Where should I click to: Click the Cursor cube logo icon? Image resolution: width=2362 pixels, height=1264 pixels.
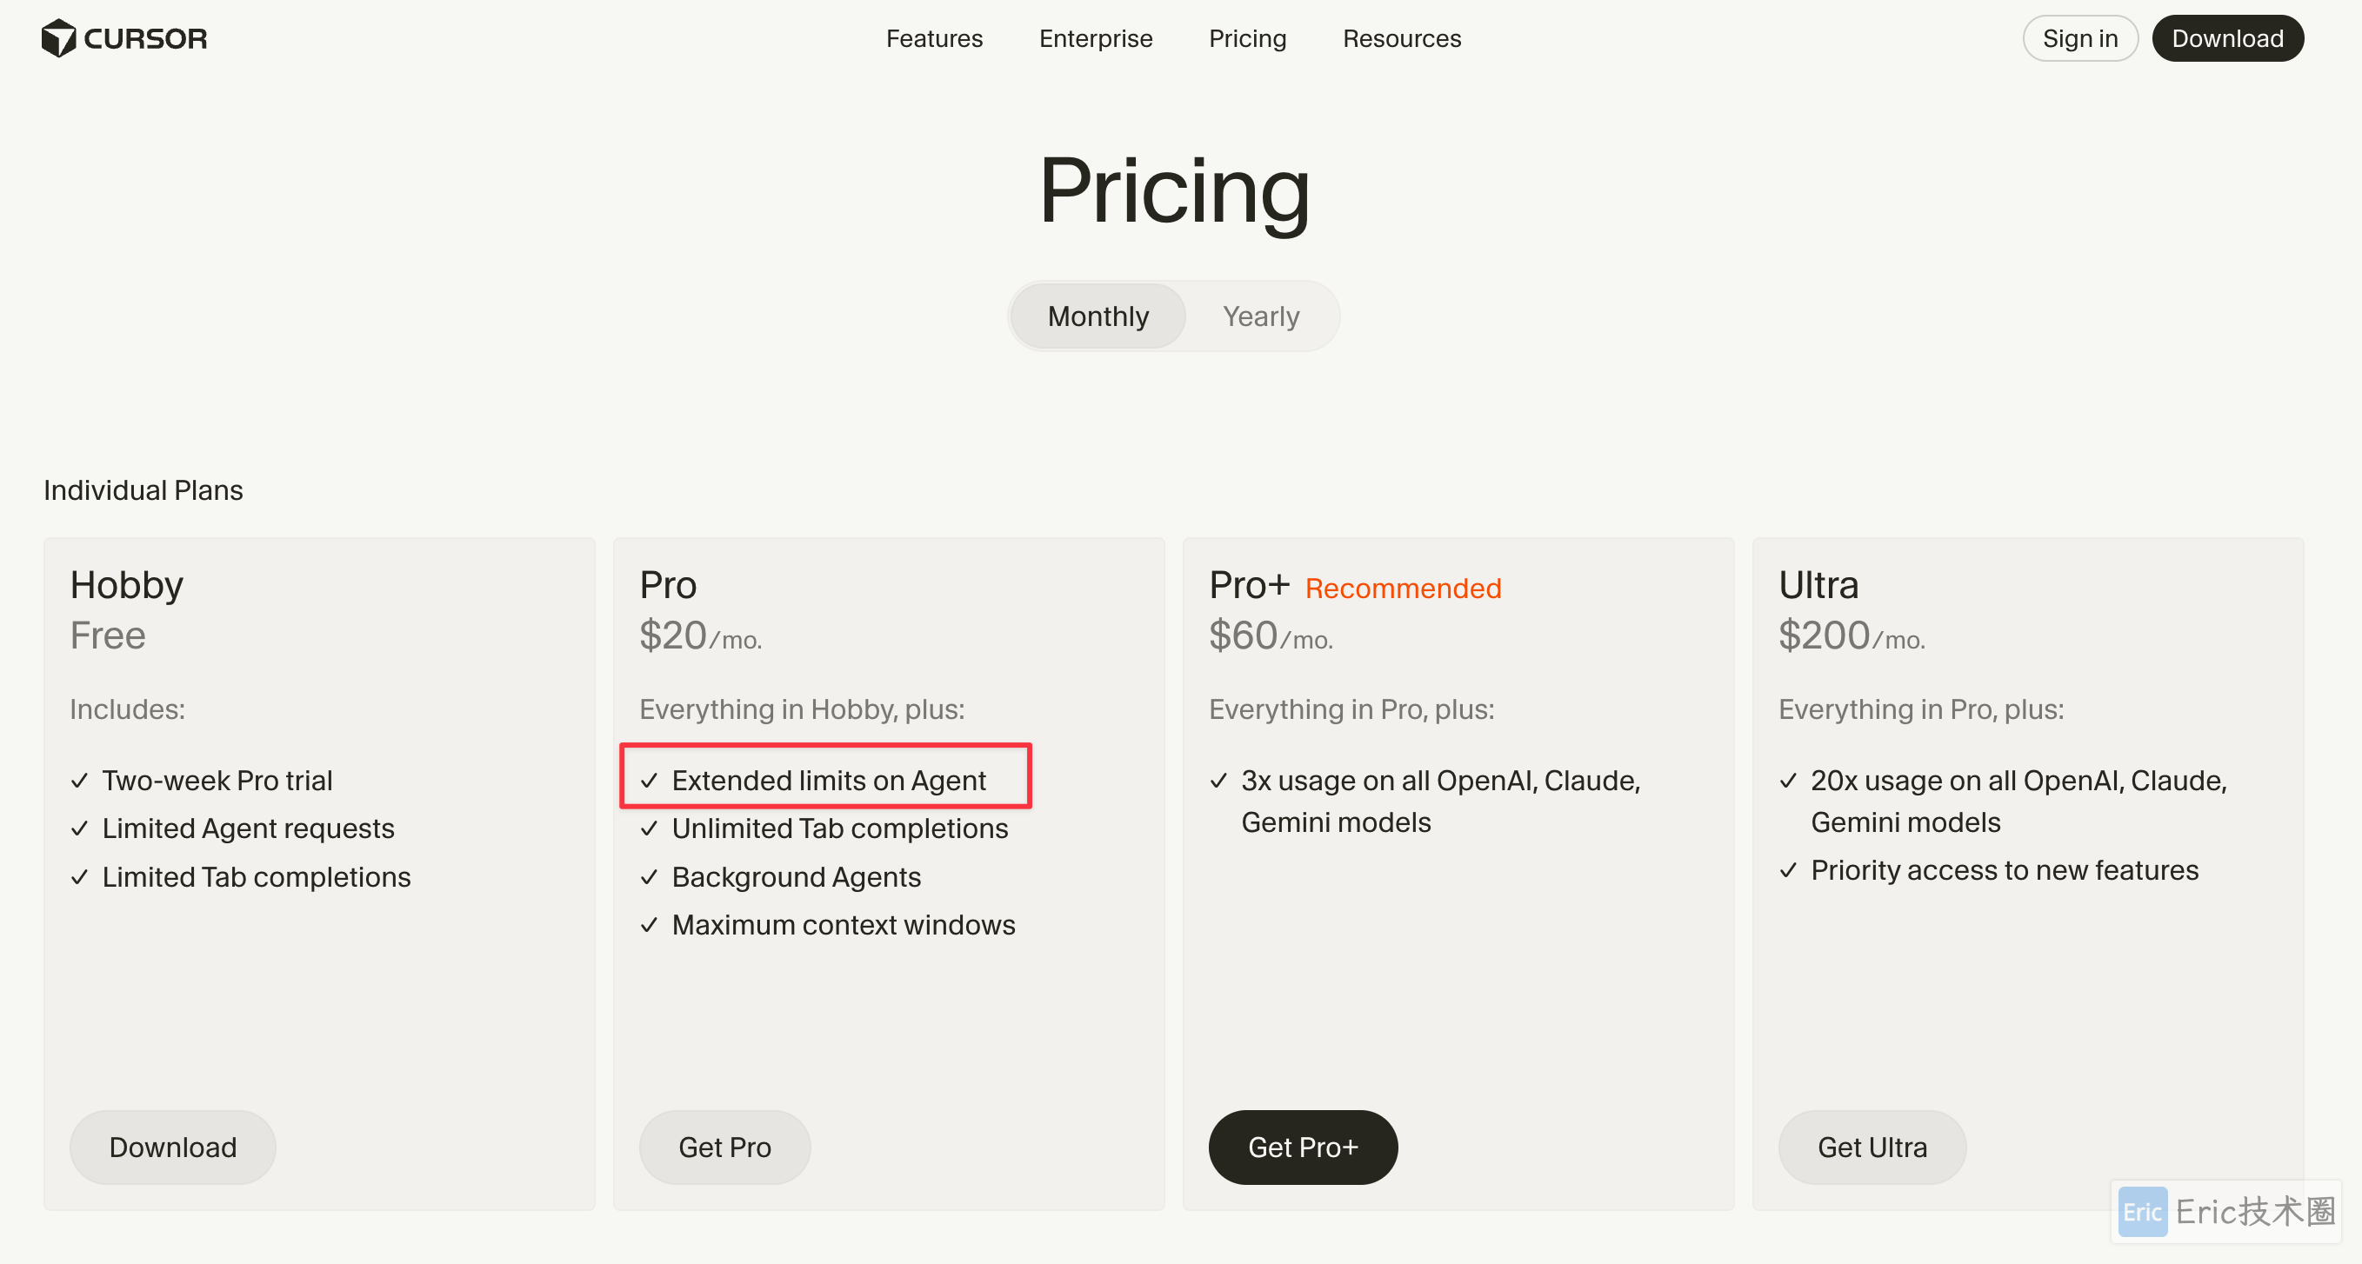[x=58, y=38]
